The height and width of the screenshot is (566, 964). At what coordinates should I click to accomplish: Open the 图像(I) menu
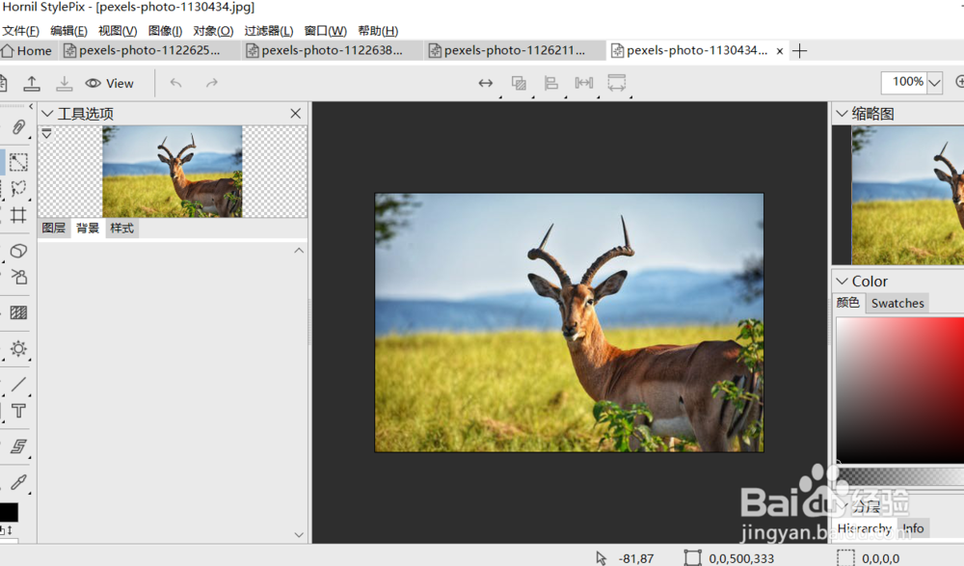pos(165,31)
